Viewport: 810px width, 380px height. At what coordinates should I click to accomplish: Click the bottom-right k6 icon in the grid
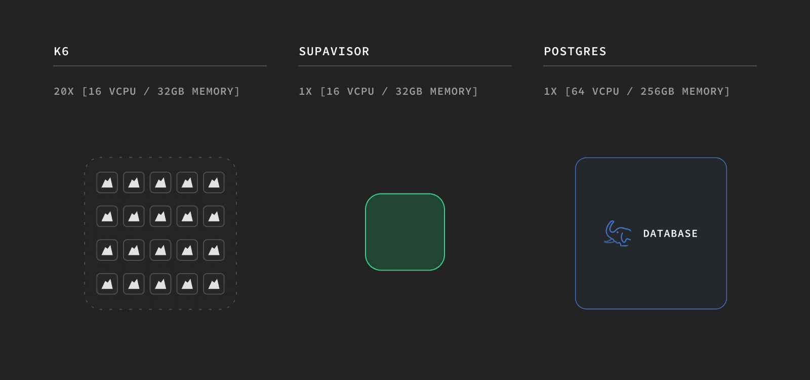click(214, 284)
